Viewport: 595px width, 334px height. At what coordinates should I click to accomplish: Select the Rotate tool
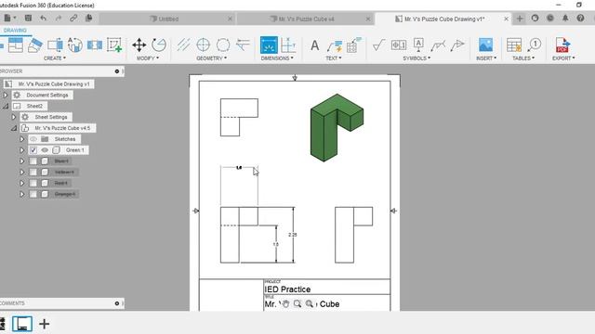pos(159,45)
